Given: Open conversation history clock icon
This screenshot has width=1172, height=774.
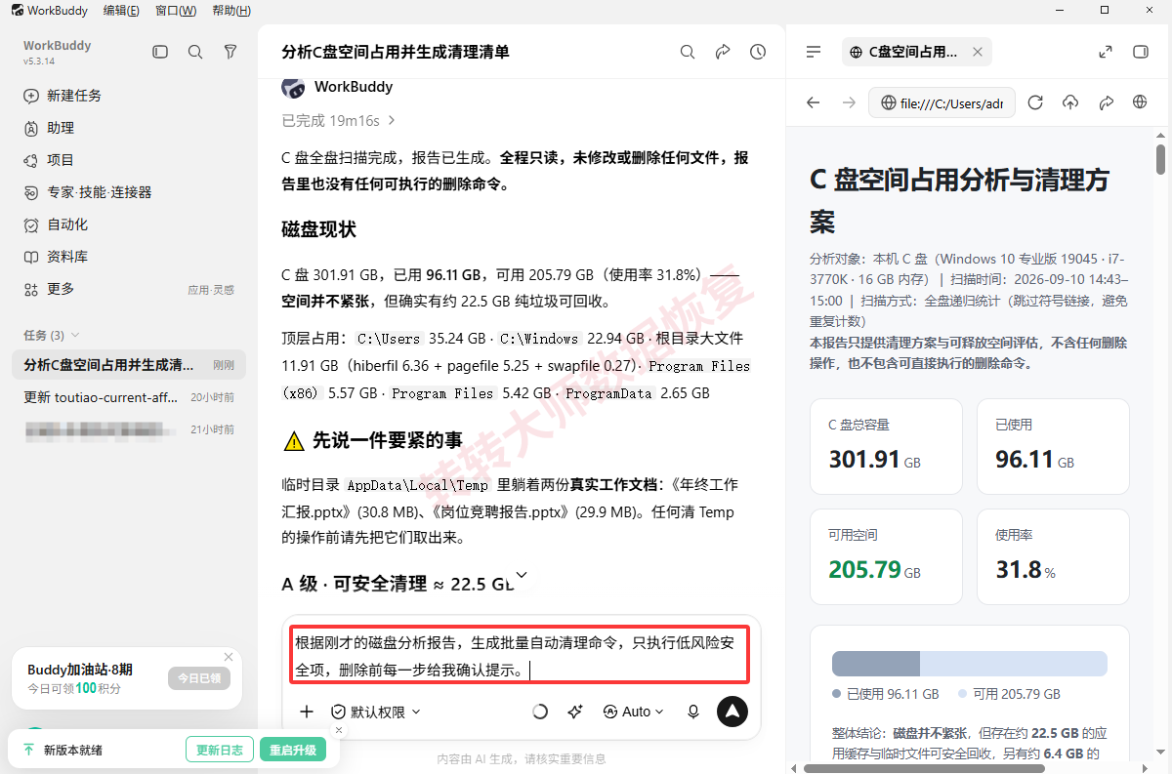Looking at the screenshot, I should coord(758,52).
